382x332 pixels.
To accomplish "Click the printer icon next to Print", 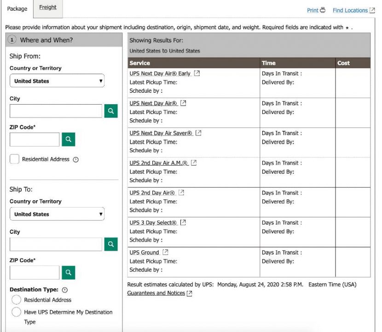I will tap(323, 10).
